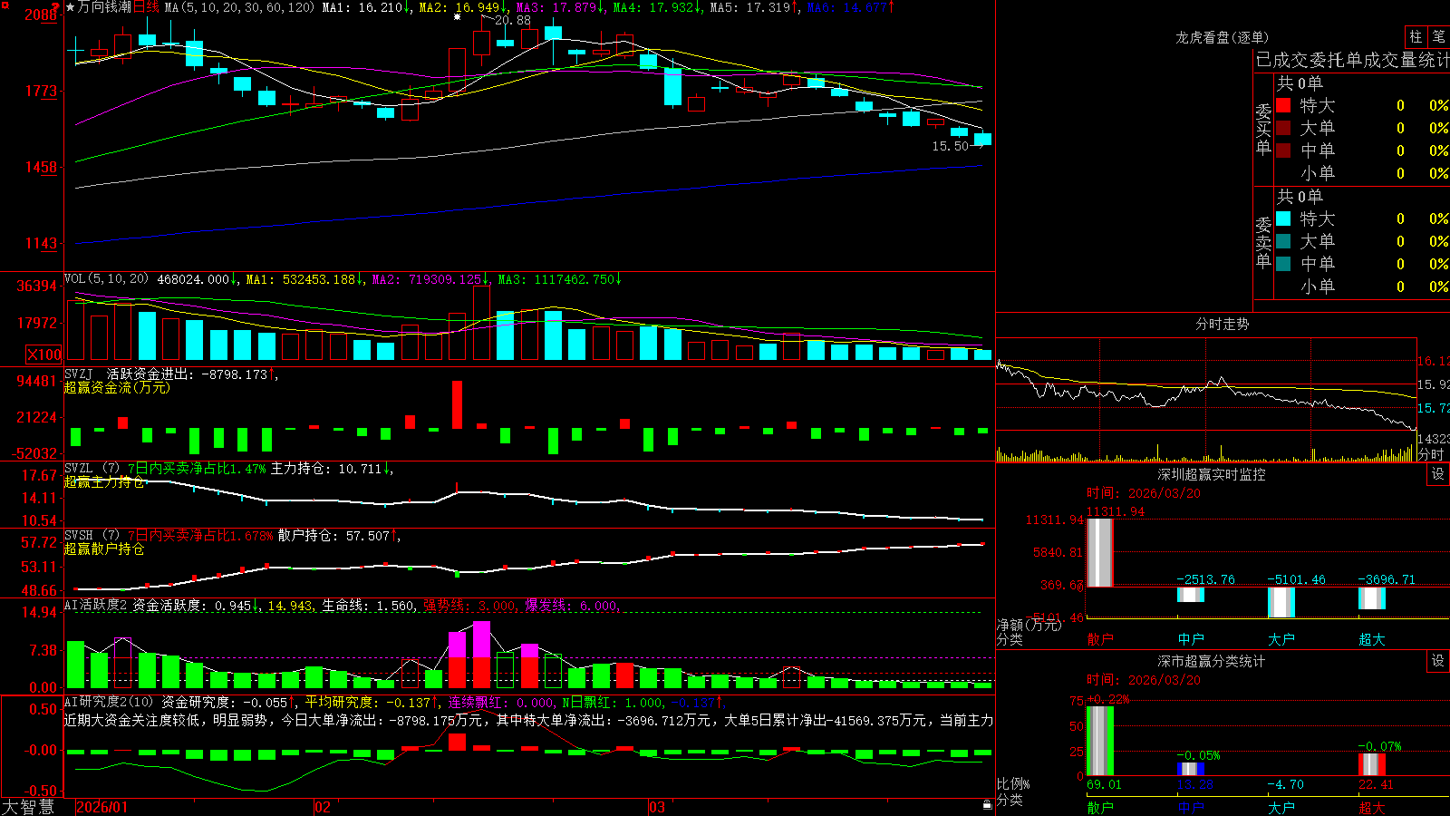
Task: Click the dark red 中单 buy-order swatch
Action: coord(1283,151)
